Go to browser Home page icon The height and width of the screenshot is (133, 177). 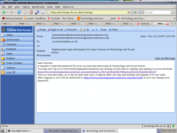[31, 12]
